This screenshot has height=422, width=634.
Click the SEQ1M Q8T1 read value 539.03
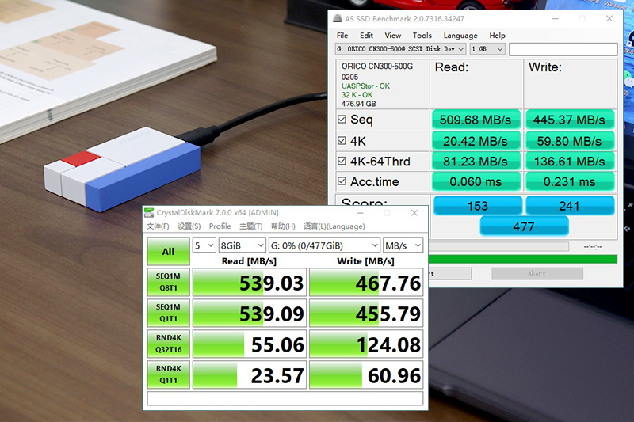coord(249,283)
